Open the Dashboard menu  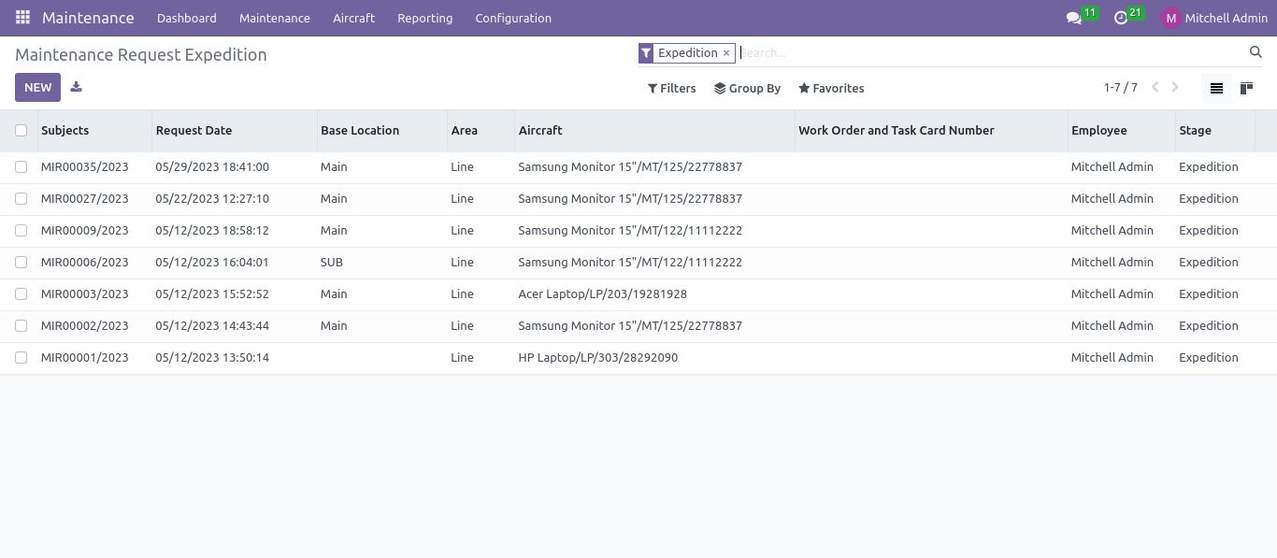[x=187, y=18]
